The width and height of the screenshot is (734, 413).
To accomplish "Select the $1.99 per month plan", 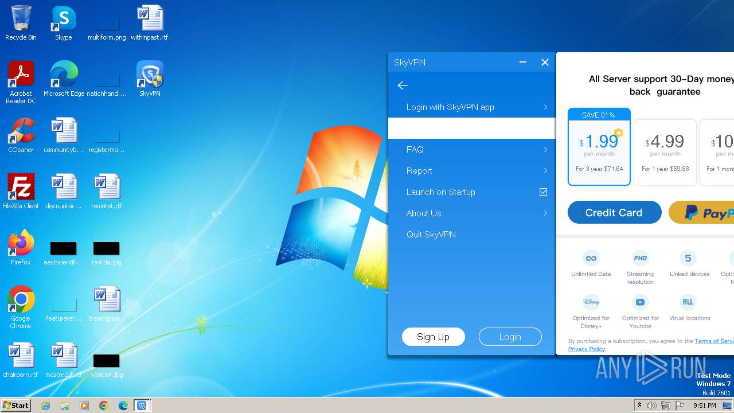I will (x=599, y=147).
